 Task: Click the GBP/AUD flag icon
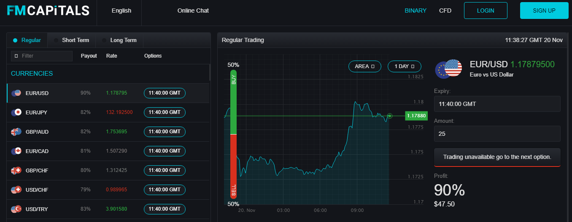pyautogui.click(x=16, y=132)
